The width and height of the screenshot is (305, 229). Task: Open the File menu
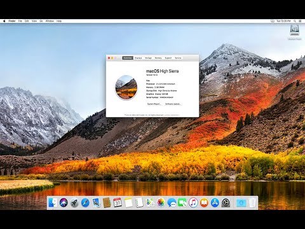20,21
